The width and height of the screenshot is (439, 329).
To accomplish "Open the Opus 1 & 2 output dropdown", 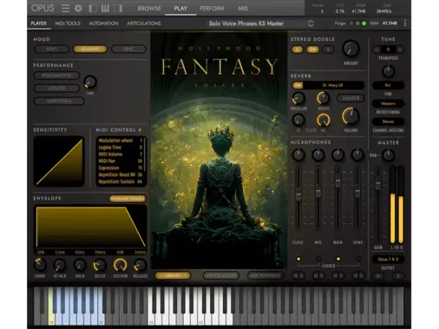I will (x=388, y=259).
